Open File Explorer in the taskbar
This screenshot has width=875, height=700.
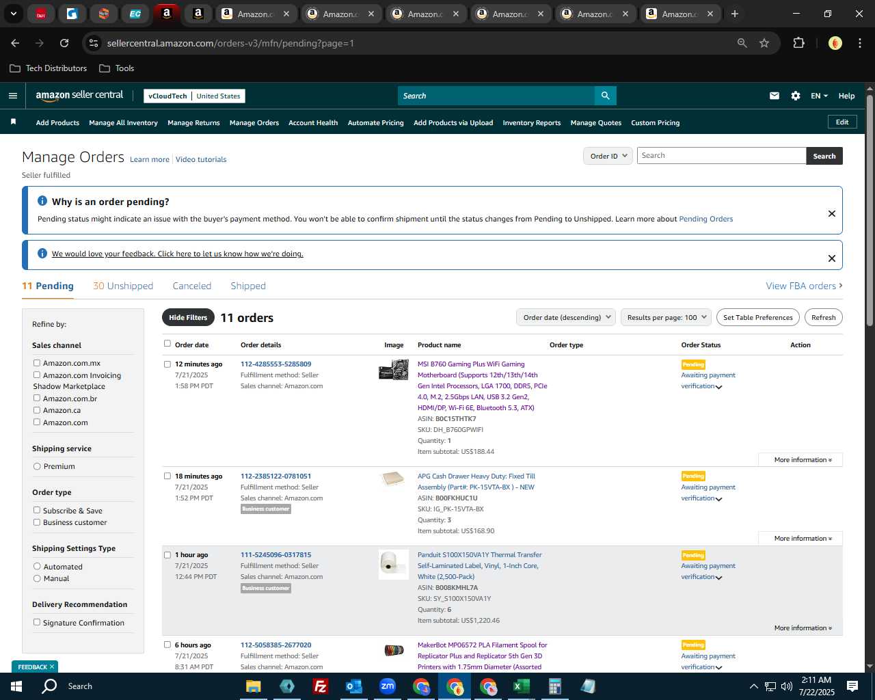click(x=254, y=686)
